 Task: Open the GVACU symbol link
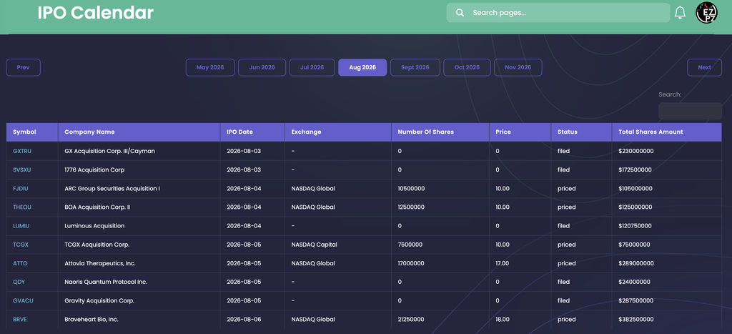[x=24, y=301]
